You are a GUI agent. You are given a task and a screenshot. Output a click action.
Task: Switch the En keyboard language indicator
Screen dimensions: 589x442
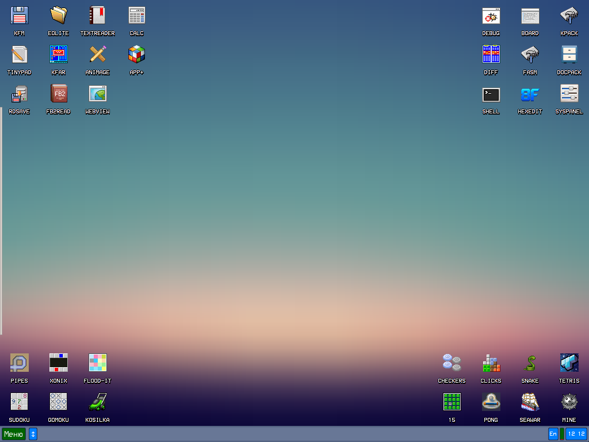tap(552, 433)
